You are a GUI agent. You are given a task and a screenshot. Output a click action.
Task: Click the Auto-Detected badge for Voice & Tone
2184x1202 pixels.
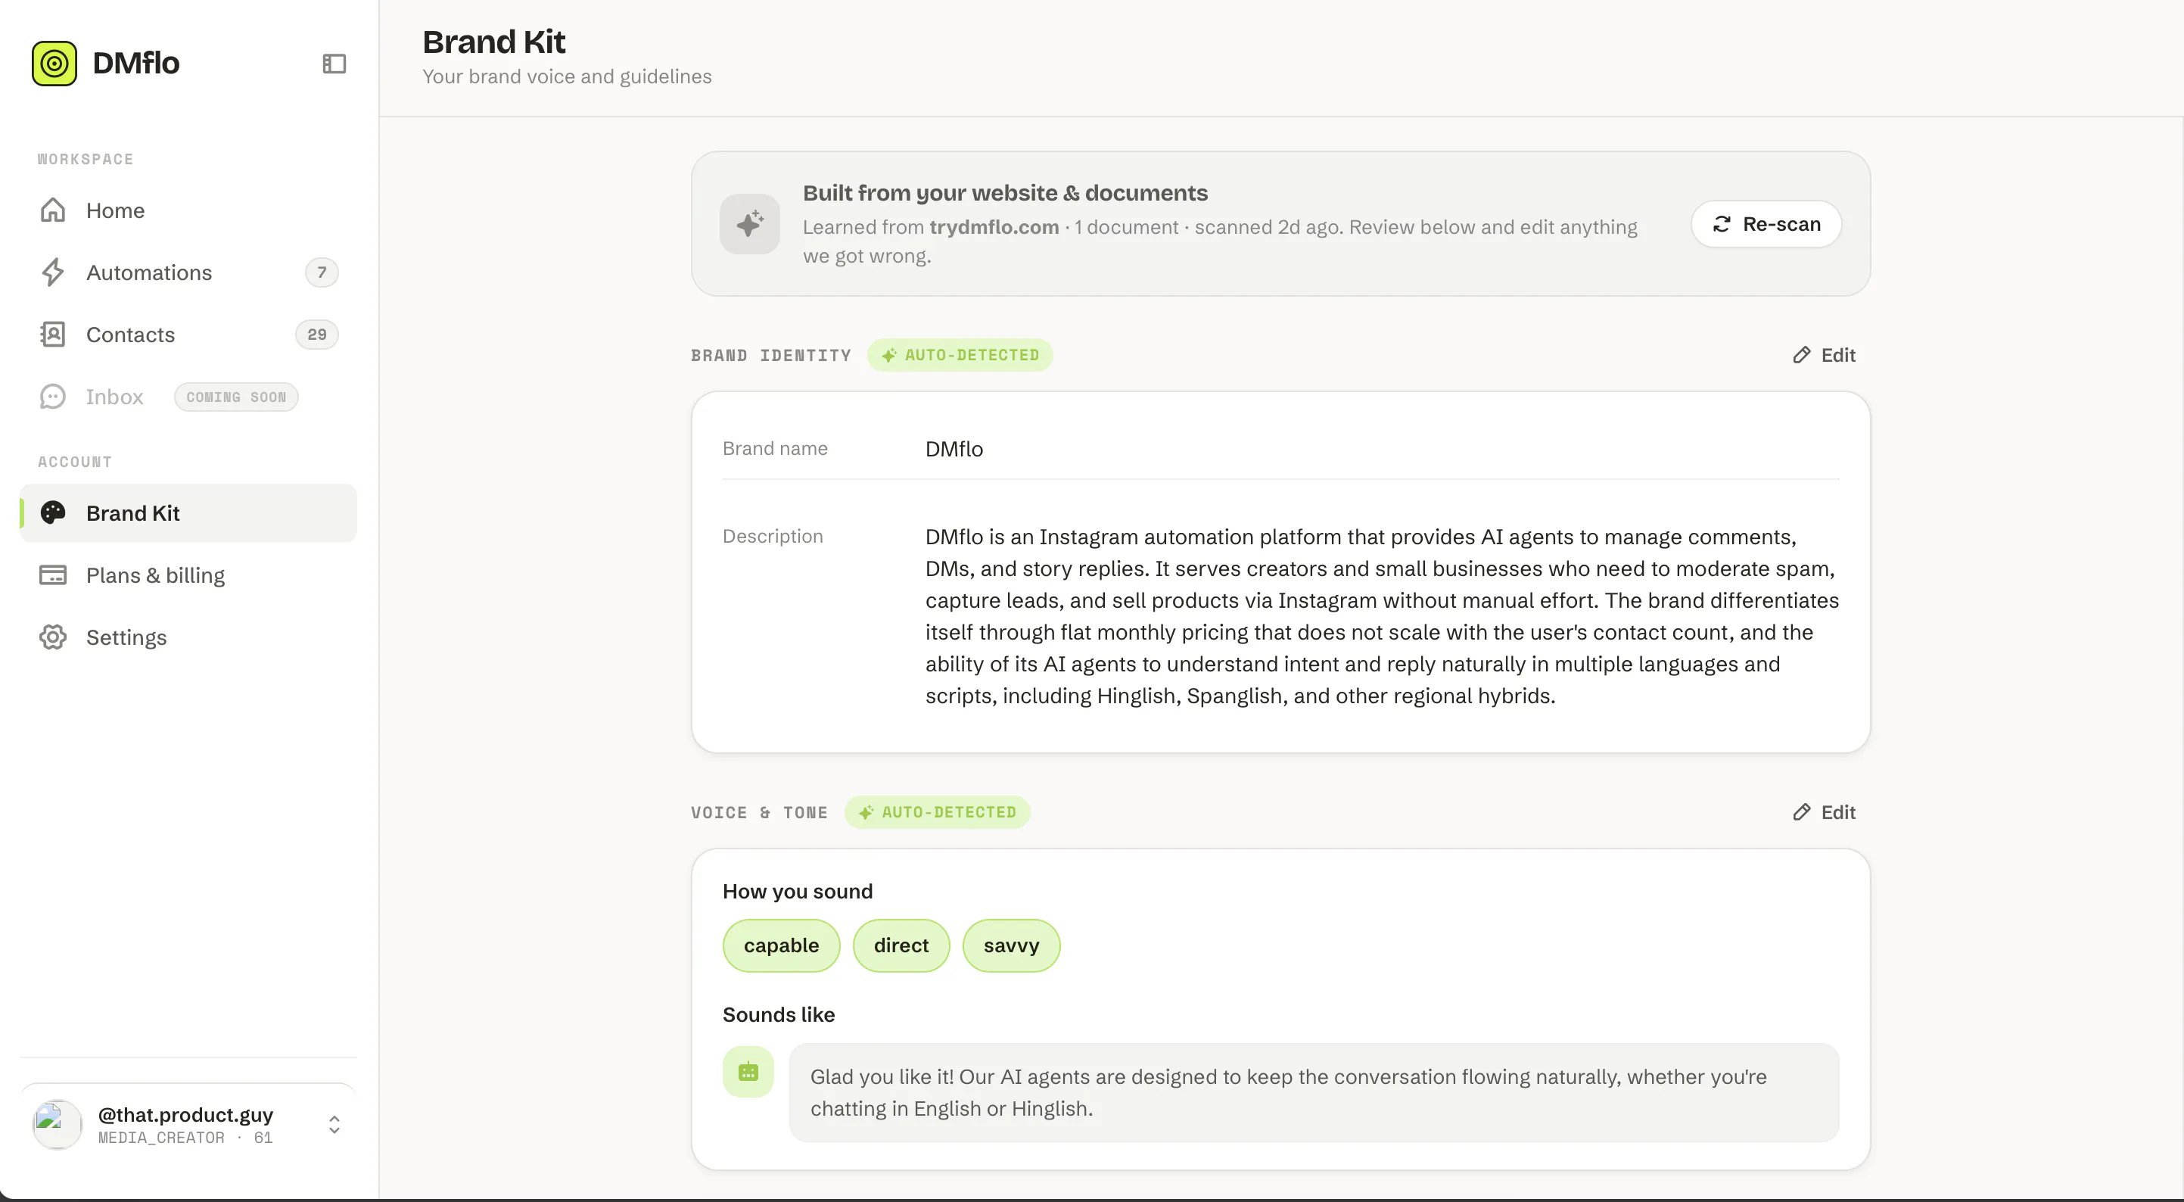click(937, 811)
